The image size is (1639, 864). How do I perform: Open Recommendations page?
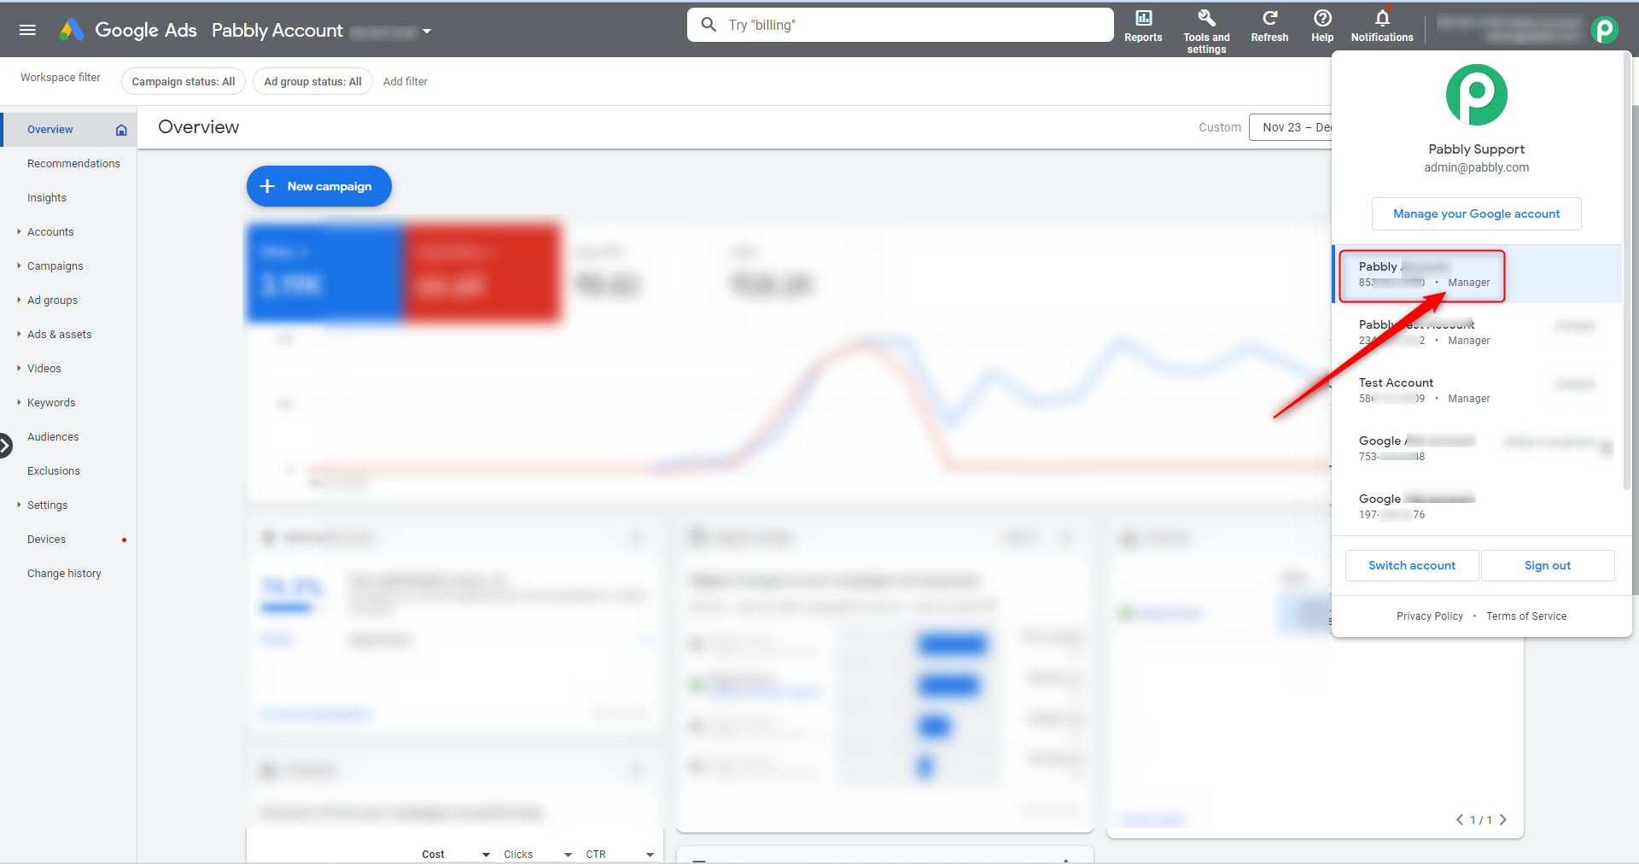(x=73, y=164)
